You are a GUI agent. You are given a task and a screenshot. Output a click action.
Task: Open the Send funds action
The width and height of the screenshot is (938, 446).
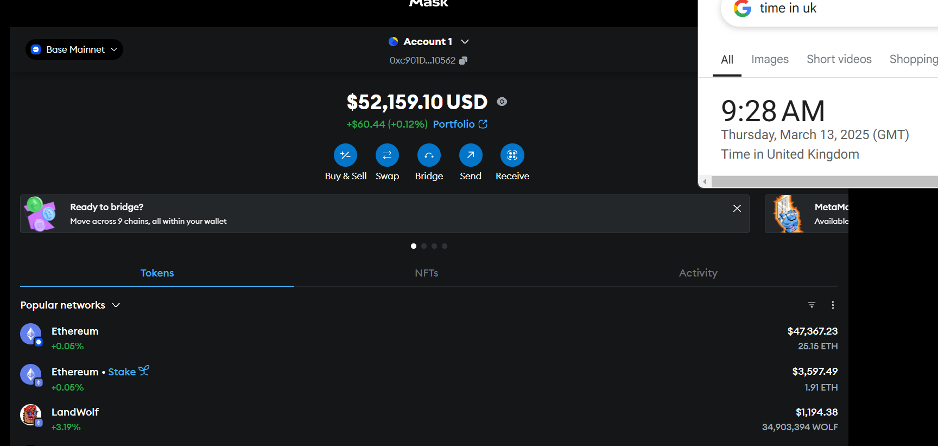coord(471,155)
